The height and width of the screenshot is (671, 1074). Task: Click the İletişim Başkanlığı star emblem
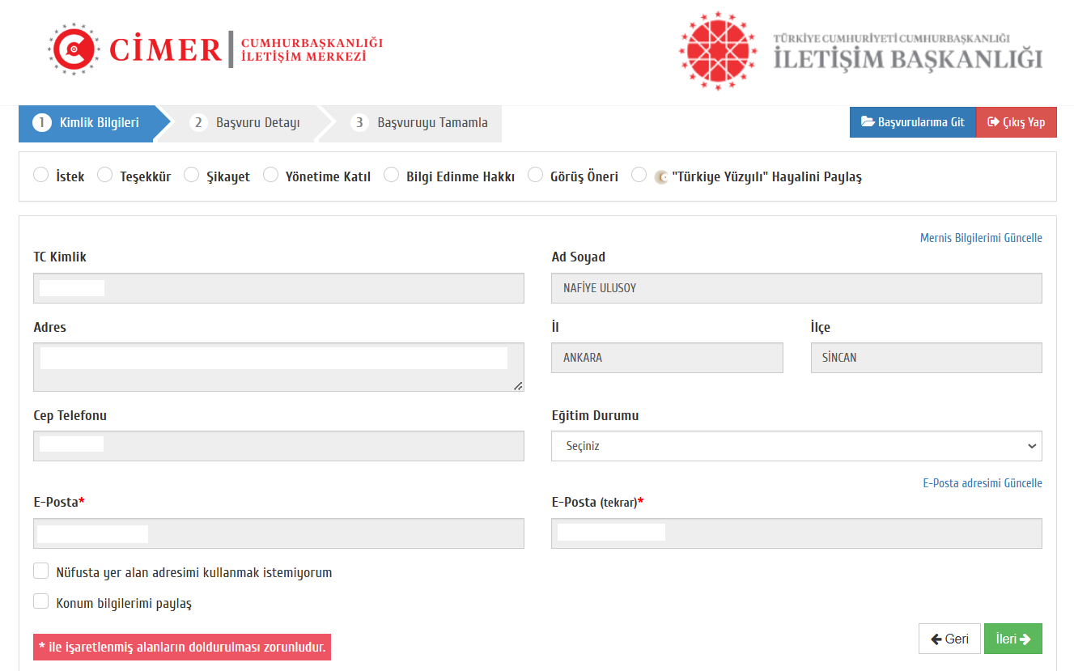716,50
